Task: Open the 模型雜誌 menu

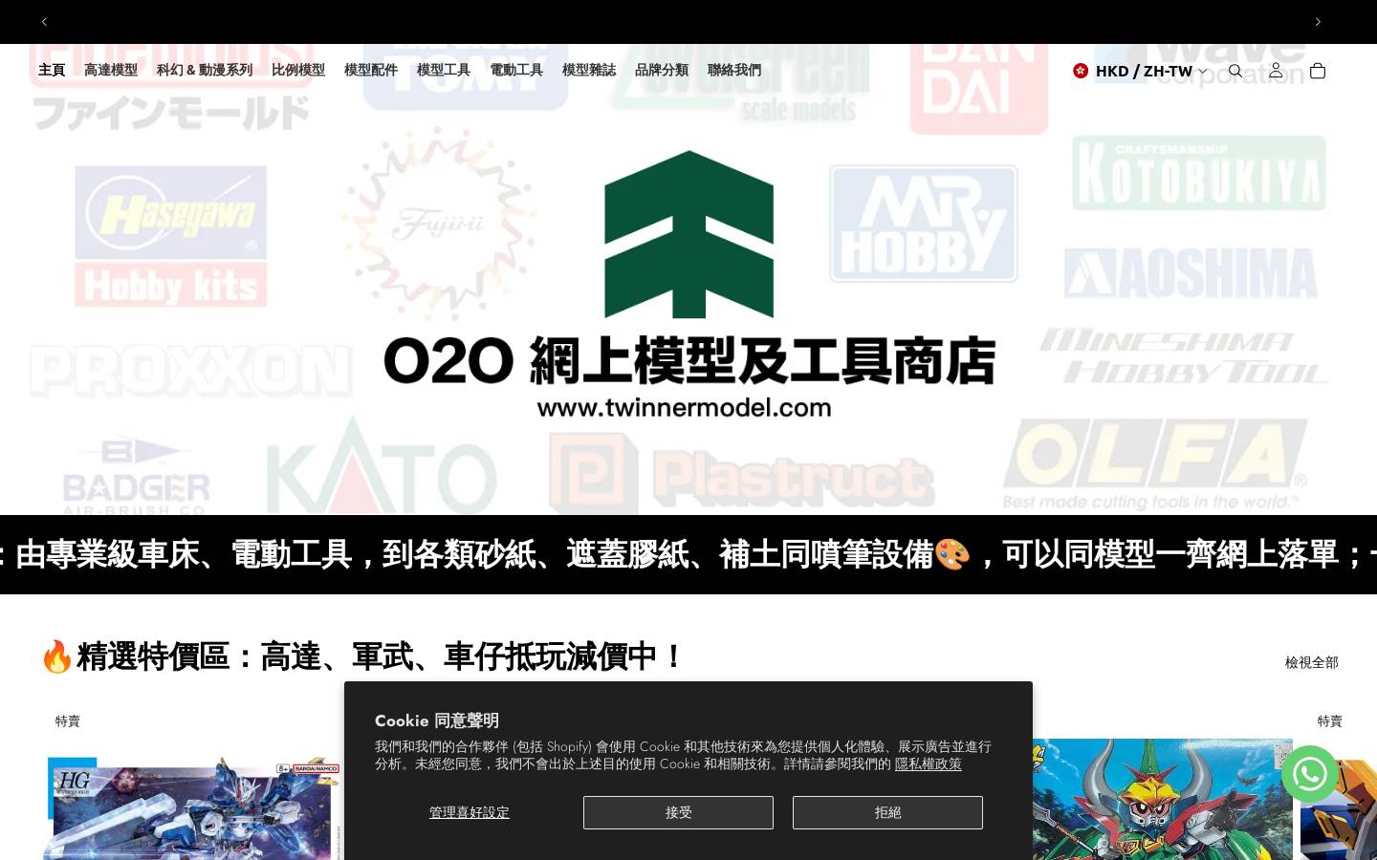Action: [x=589, y=70]
